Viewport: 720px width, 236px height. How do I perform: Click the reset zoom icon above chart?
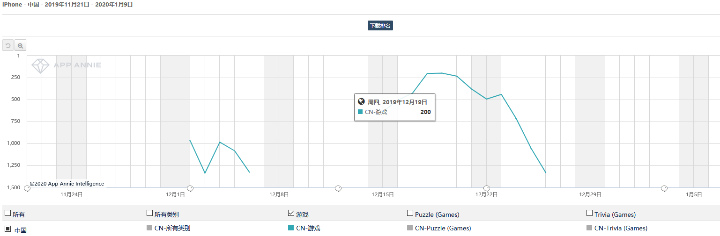pyautogui.click(x=8, y=45)
